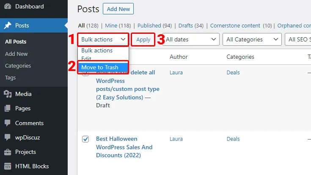Click the wpDiscuz bubble icon

[8, 137]
